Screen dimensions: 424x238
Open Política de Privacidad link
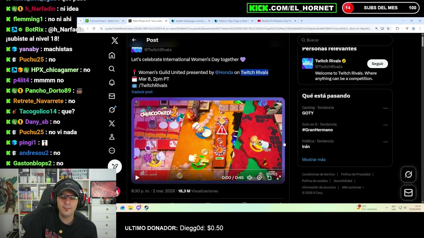pyautogui.click(x=355, y=175)
